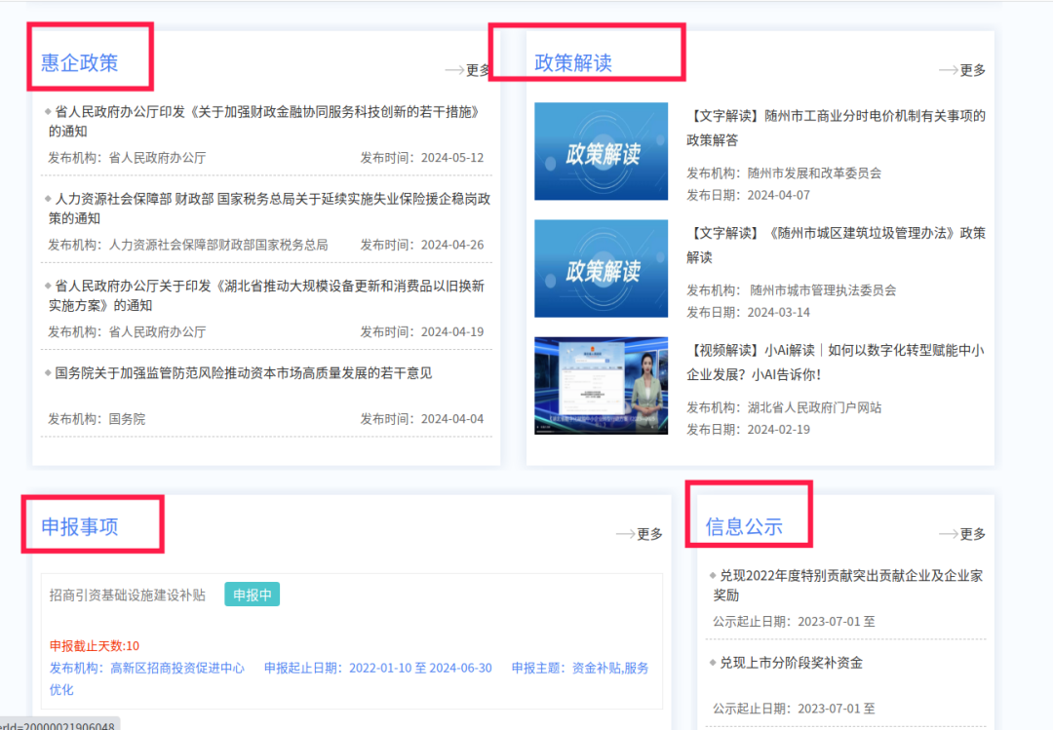Open 失业保险援企稳岗 policy notice
This screenshot has height=730, width=1053.
(x=269, y=208)
